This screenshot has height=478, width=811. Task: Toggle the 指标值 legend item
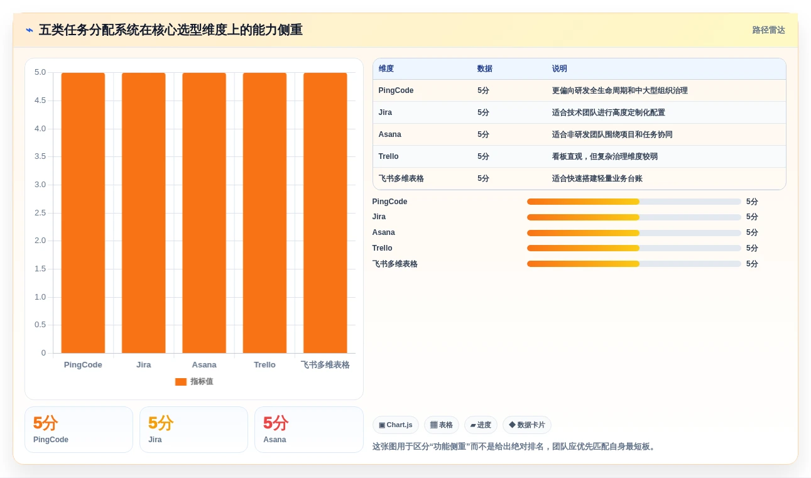click(x=194, y=381)
